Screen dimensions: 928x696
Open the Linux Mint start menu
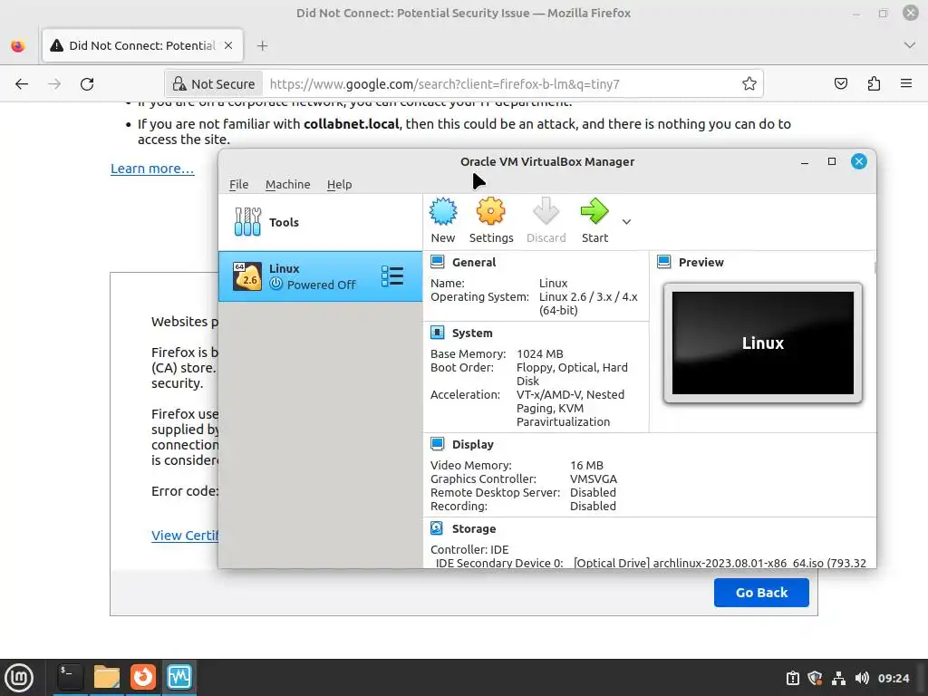[19, 677]
